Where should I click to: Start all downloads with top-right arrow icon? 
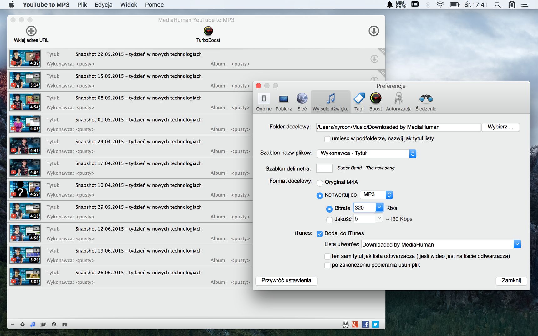pos(374,31)
